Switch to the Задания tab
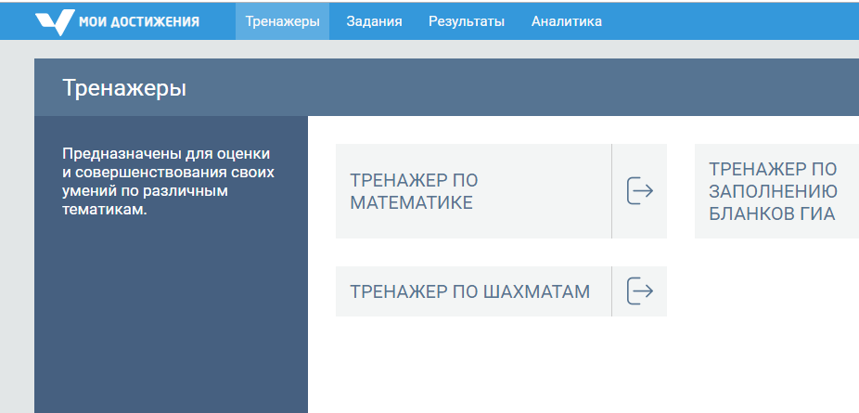 tap(374, 21)
